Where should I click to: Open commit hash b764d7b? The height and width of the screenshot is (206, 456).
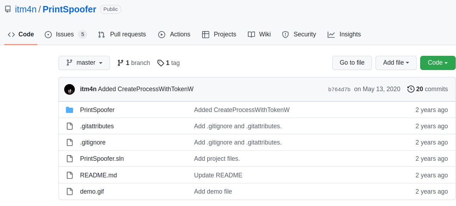coord(339,89)
